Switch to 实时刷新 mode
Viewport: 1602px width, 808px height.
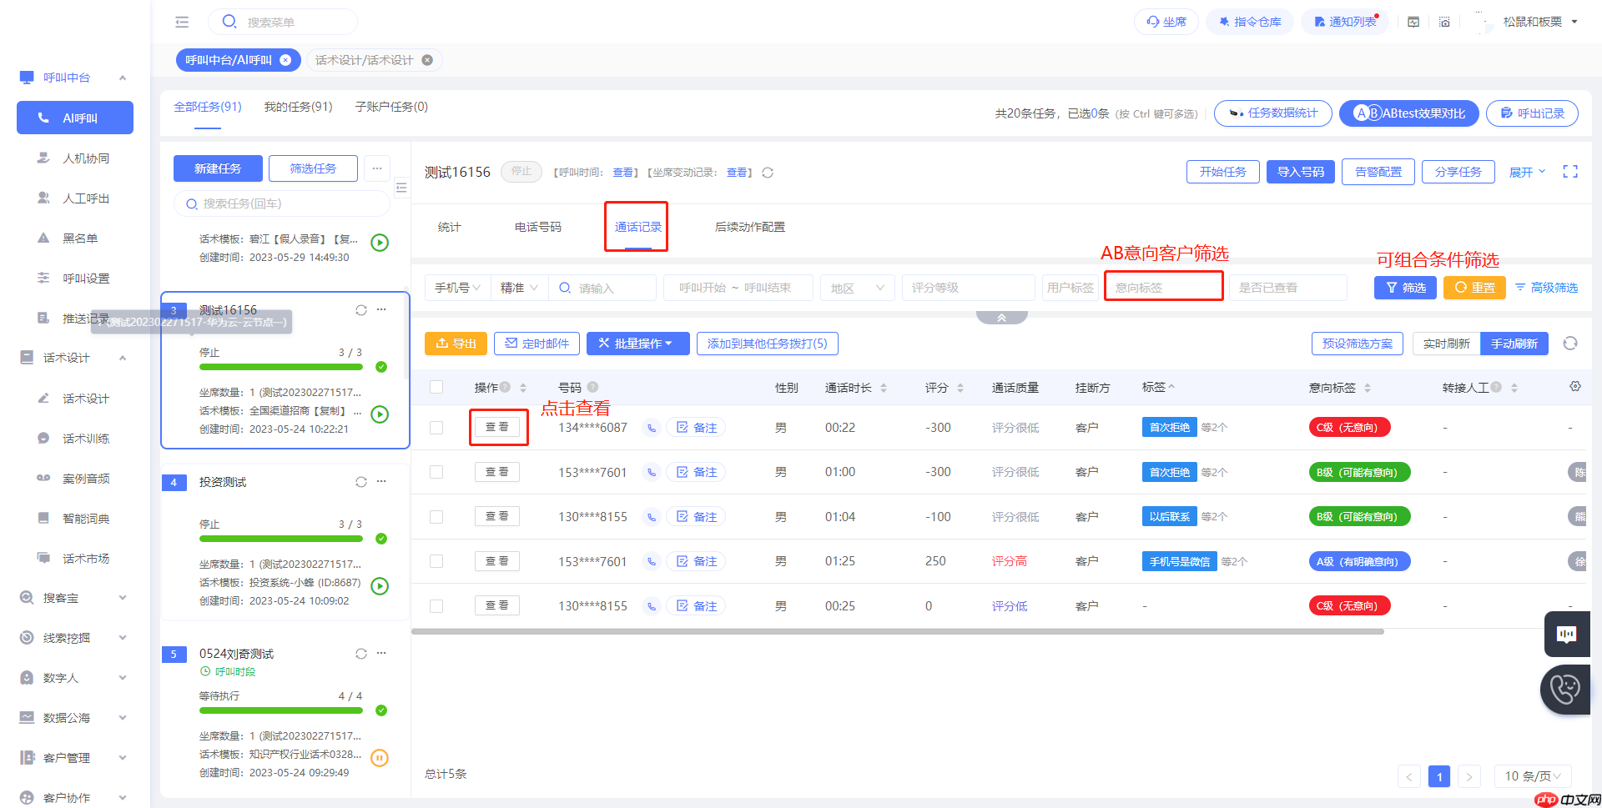tap(1447, 344)
